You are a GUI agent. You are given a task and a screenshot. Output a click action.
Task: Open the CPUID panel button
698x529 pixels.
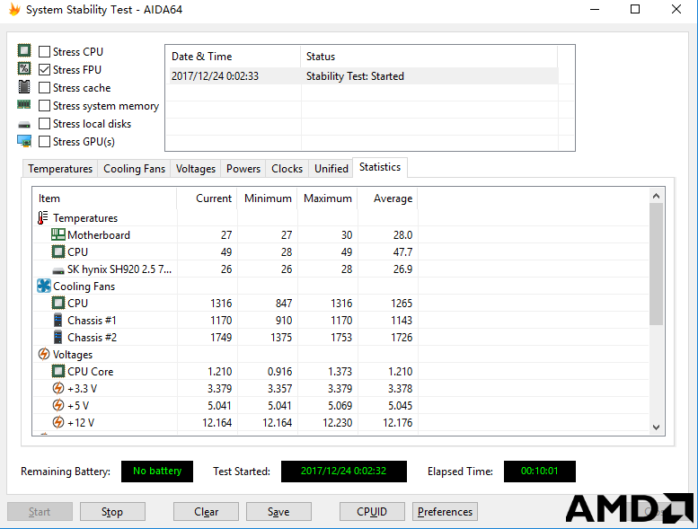[x=372, y=512]
